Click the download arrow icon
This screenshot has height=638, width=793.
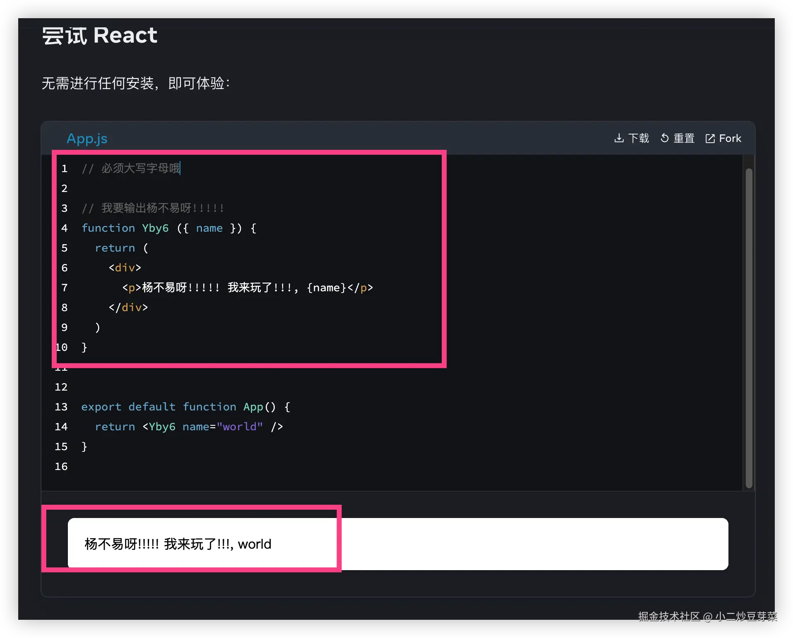click(x=619, y=138)
